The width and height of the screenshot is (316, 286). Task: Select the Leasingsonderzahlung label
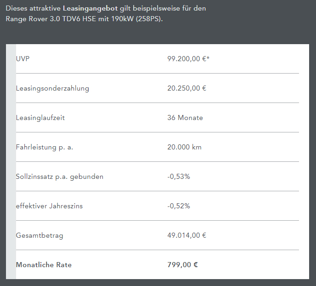(52, 88)
